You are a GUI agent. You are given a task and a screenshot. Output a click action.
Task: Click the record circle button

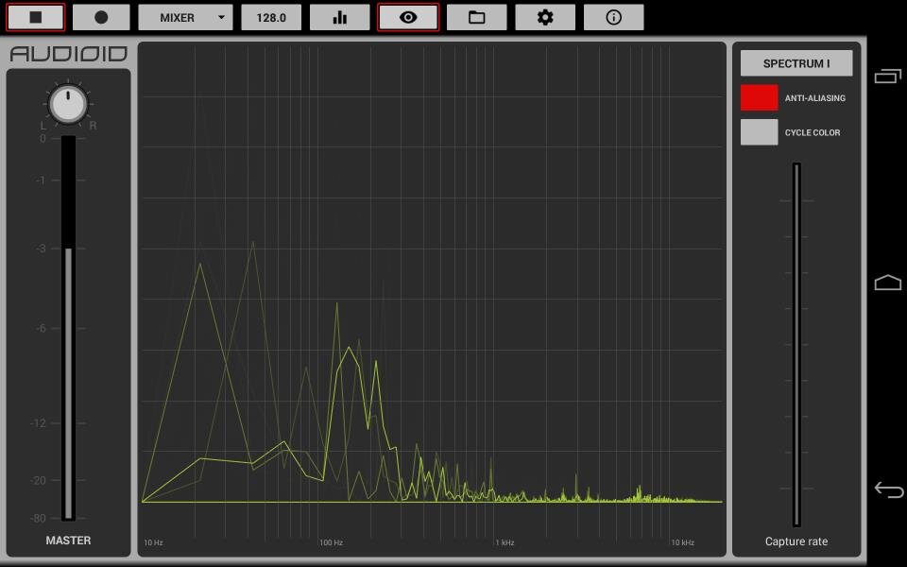101,17
